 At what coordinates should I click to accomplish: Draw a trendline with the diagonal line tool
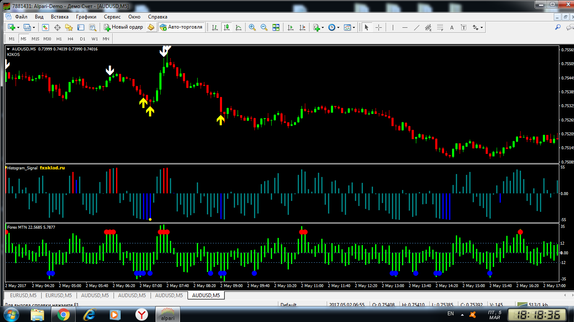[416, 27]
